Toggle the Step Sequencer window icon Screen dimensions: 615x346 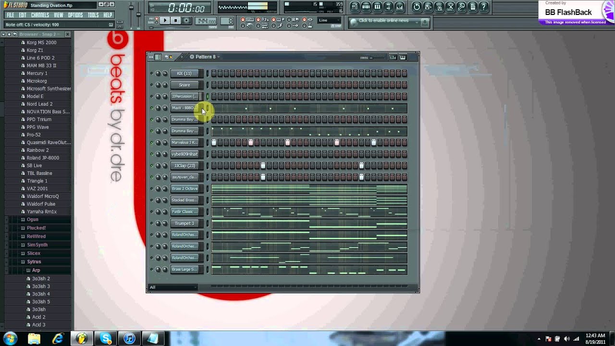366,7
